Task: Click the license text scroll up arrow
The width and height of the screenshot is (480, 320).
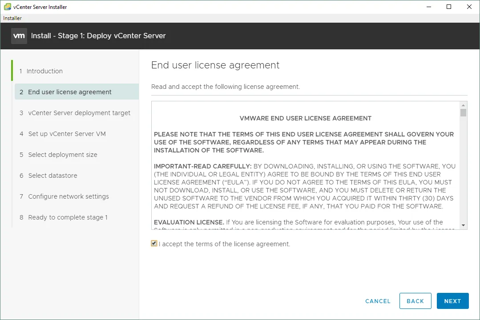Action: tap(464, 105)
